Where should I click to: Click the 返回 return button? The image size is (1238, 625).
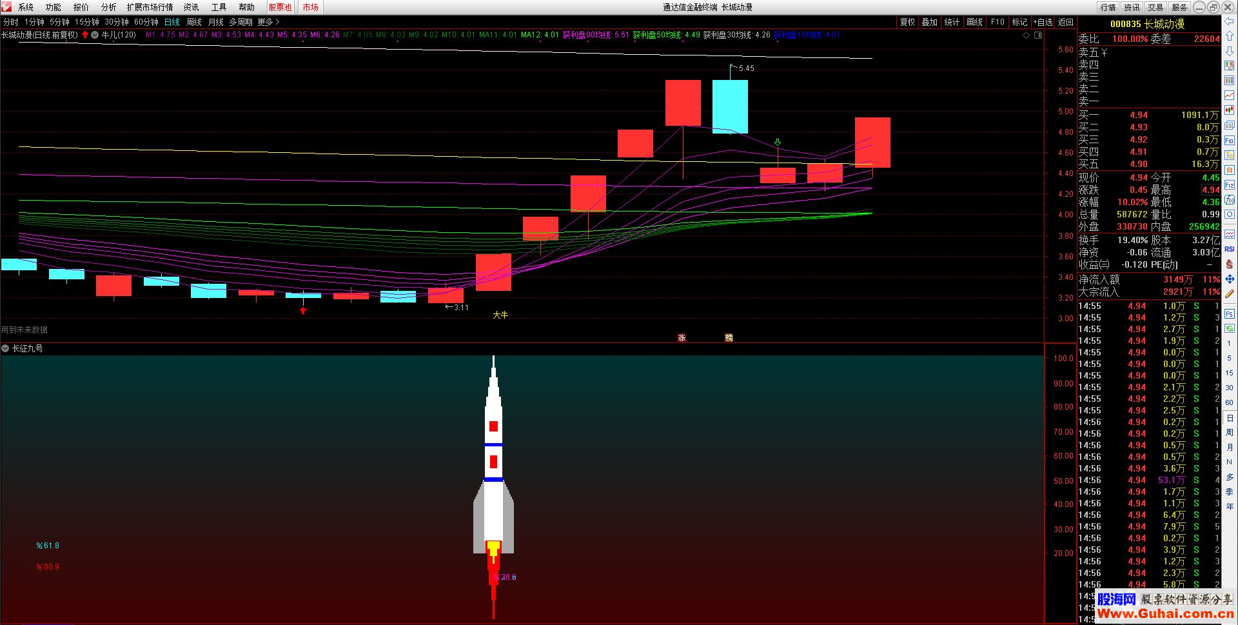[1066, 22]
